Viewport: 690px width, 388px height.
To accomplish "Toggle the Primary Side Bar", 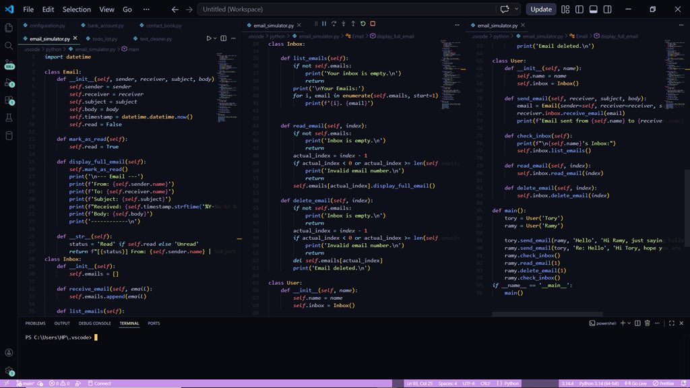I will [579, 9].
